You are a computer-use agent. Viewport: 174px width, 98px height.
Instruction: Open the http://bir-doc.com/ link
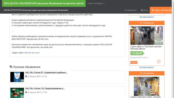coord(32,53)
